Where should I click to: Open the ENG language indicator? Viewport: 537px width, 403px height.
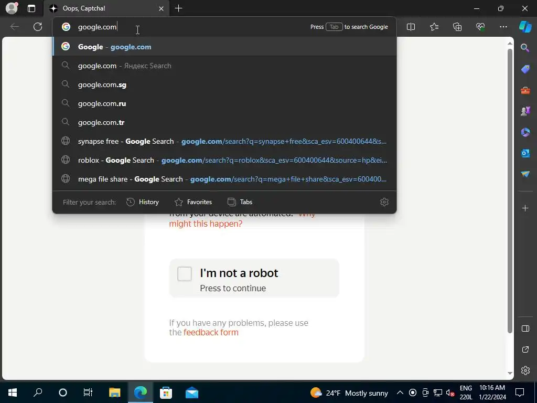coord(466,393)
